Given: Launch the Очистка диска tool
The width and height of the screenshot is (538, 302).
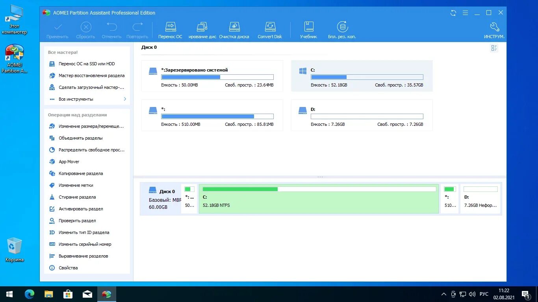Looking at the screenshot, I should pos(234,29).
